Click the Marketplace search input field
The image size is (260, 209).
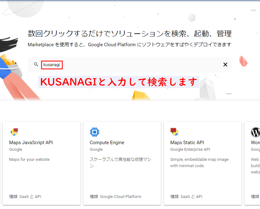[129, 65]
